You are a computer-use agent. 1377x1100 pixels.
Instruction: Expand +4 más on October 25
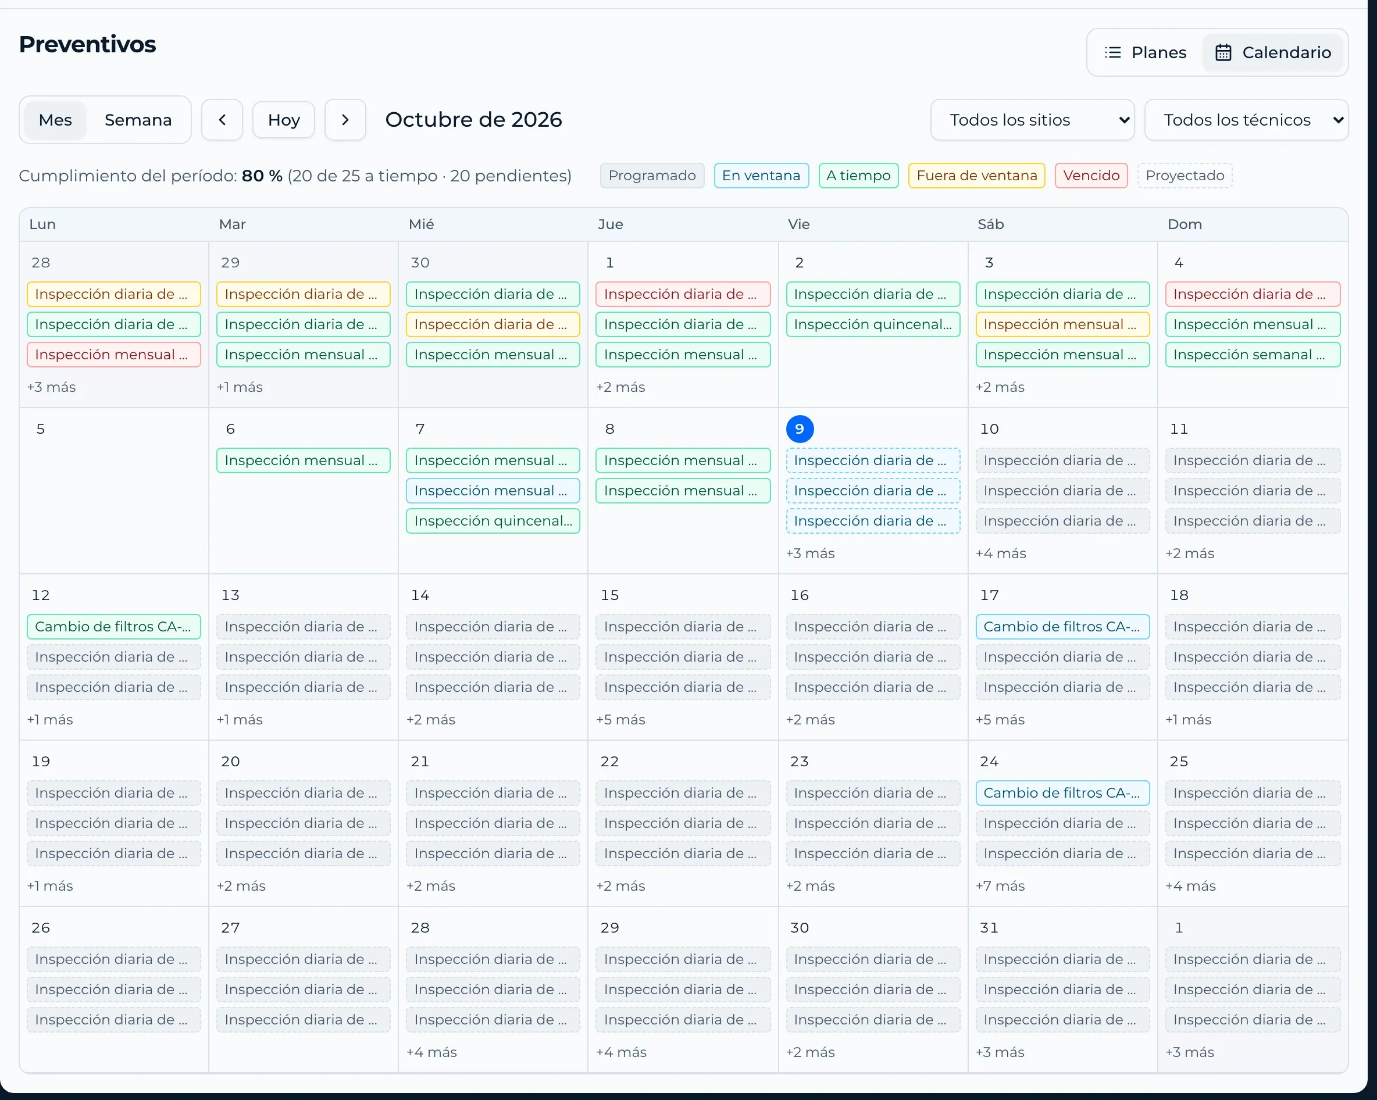[x=1190, y=885]
